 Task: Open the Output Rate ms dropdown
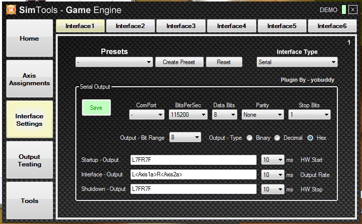(x=273, y=175)
